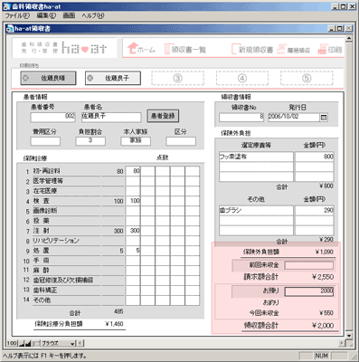The width and height of the screenshot is (359, 362).
Task: Click the first points cell for 初・再診料
Action: point(133,171)
